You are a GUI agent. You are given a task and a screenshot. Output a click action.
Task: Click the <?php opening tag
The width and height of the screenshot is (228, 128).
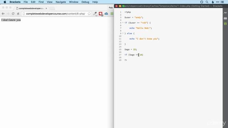click(x=128, y=12)
